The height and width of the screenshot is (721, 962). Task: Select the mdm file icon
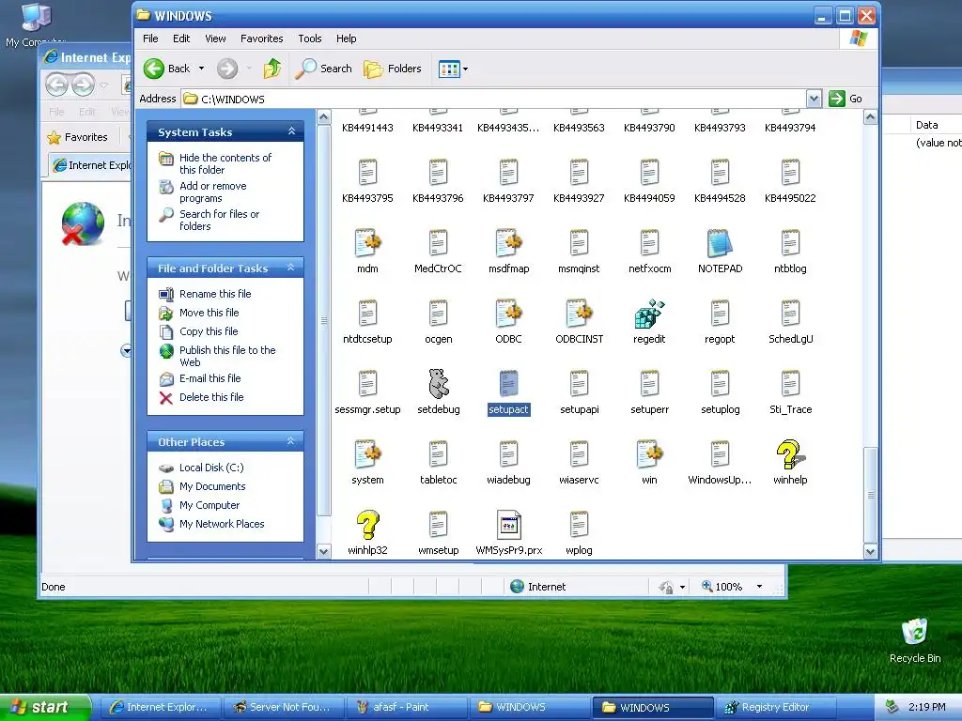pos(367,243)
